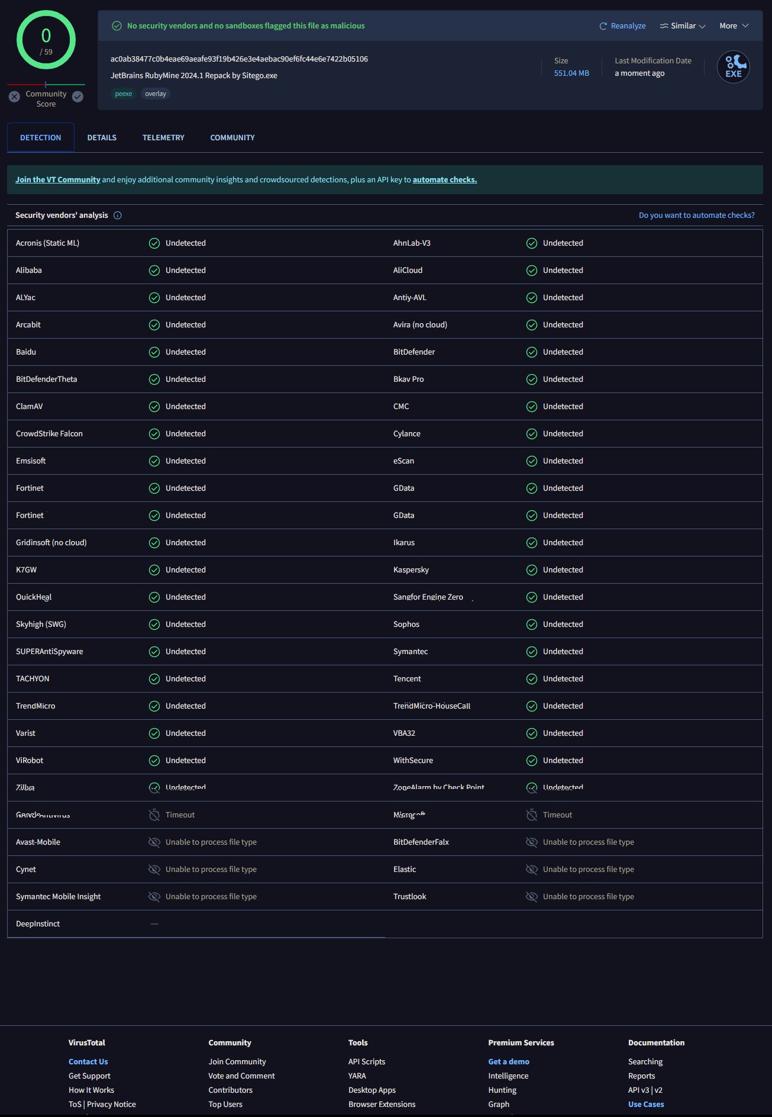Click the green check icon in the no-vendors-flagged banner

click(117, 26)
